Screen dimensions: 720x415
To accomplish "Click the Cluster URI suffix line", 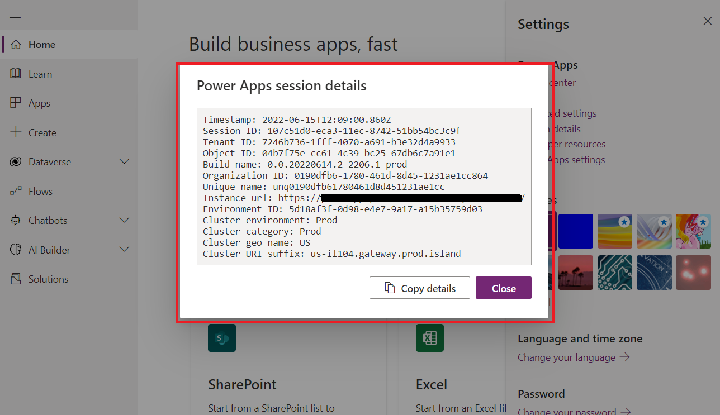I will 332,254.
